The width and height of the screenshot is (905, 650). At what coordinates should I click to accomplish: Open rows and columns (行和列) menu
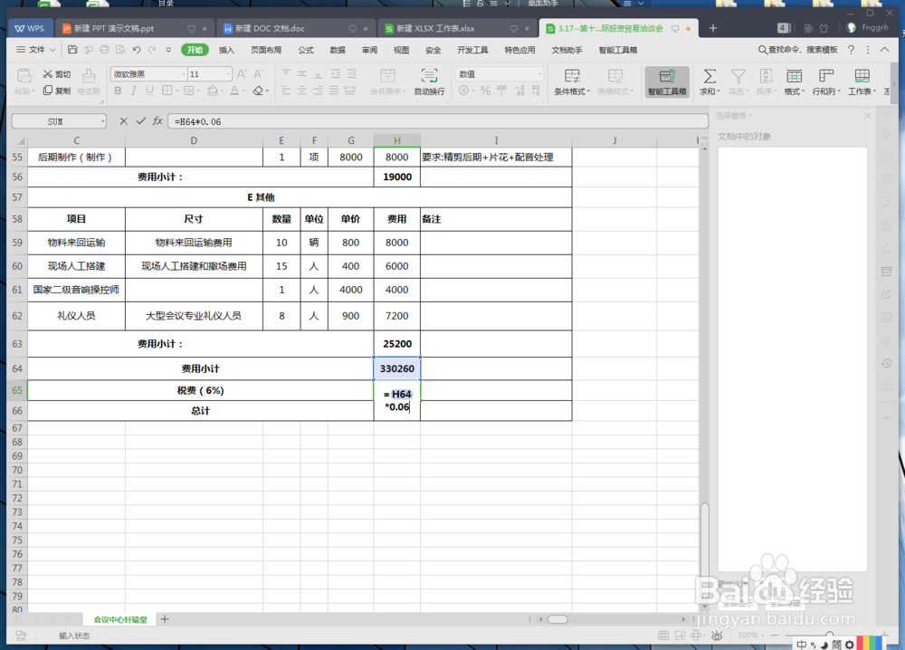(x=826, y=81)
